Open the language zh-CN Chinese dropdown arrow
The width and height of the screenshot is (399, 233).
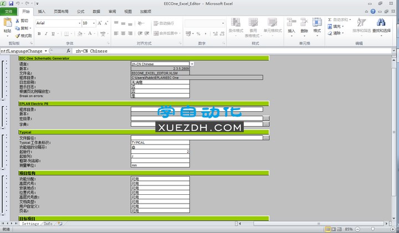point(192,64)
